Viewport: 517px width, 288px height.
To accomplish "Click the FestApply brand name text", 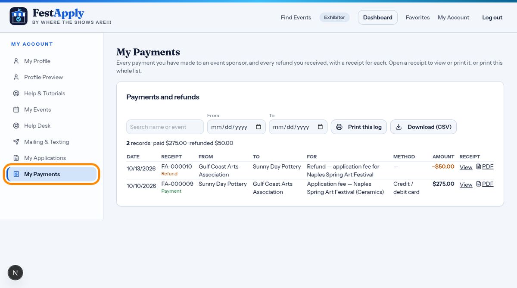I will 58,13.
